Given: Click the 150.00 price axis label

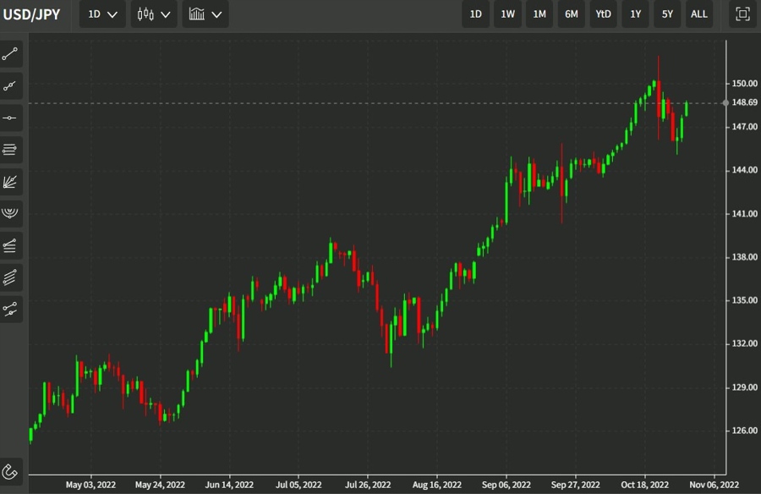Looking at the screenshot, I should coord(744,84).
